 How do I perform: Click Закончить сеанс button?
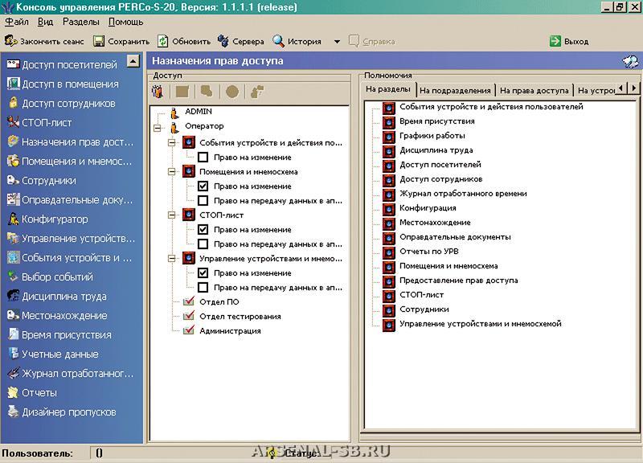(x=45, y=41)
